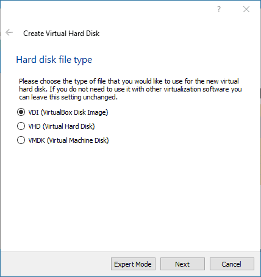Click the 'VHD (Virtual Hard Disk)' label text
Viewport: 261px width, 277px height.
(62, 126)
